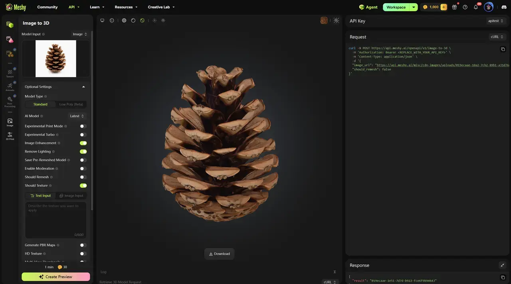Select the Texture tool in sidebar
This screenshot has height=284, width=511.
point(10,72)
